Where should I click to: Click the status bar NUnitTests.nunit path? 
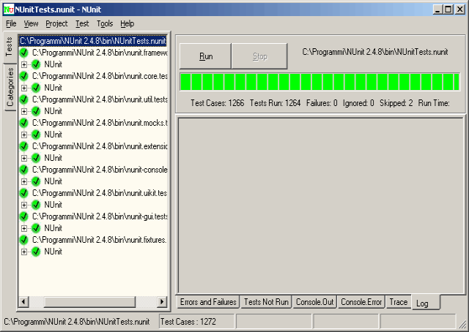tap(76, 322)
